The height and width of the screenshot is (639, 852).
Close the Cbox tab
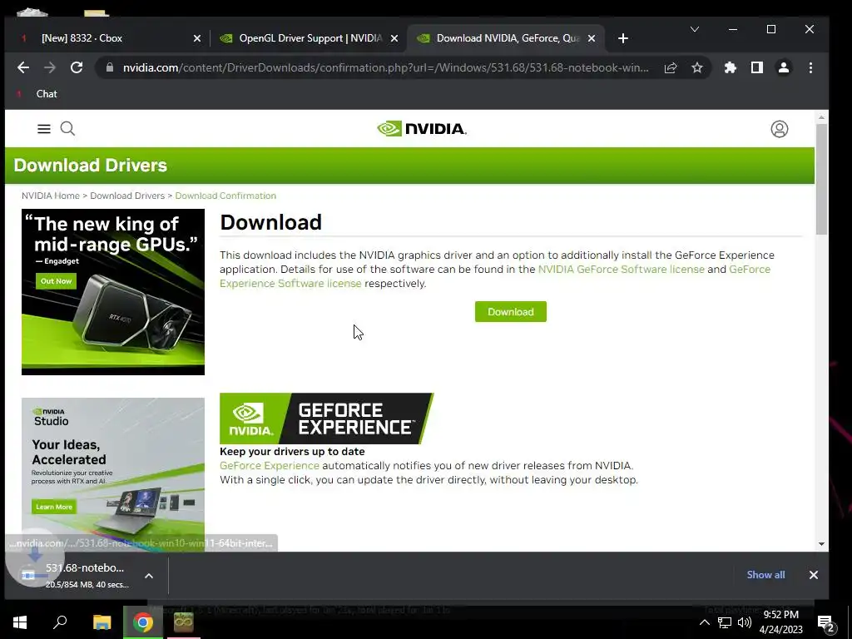pyautogui.click(x=197, y=38)
